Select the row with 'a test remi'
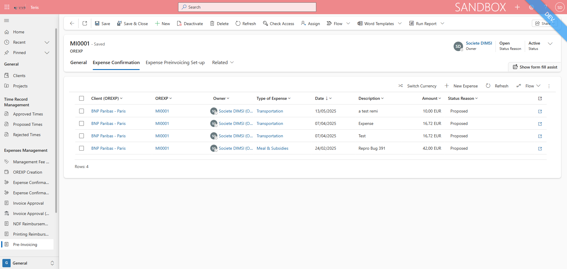The width and height of the screenshot is (567, 269). tap(82, 111)
